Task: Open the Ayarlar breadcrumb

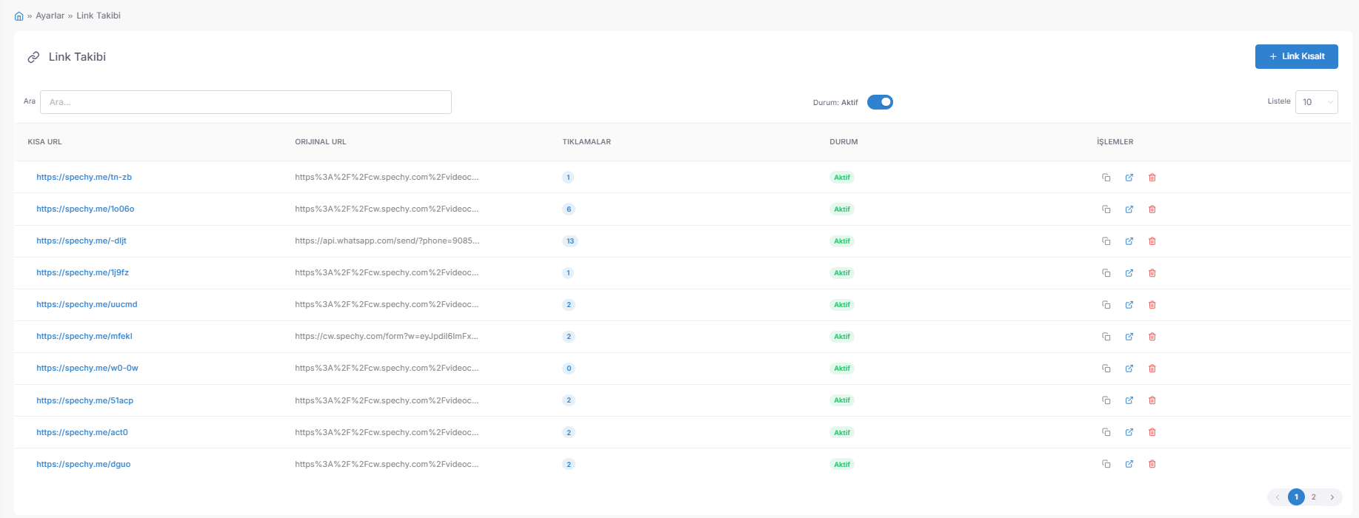Action: tap(50, 16)
